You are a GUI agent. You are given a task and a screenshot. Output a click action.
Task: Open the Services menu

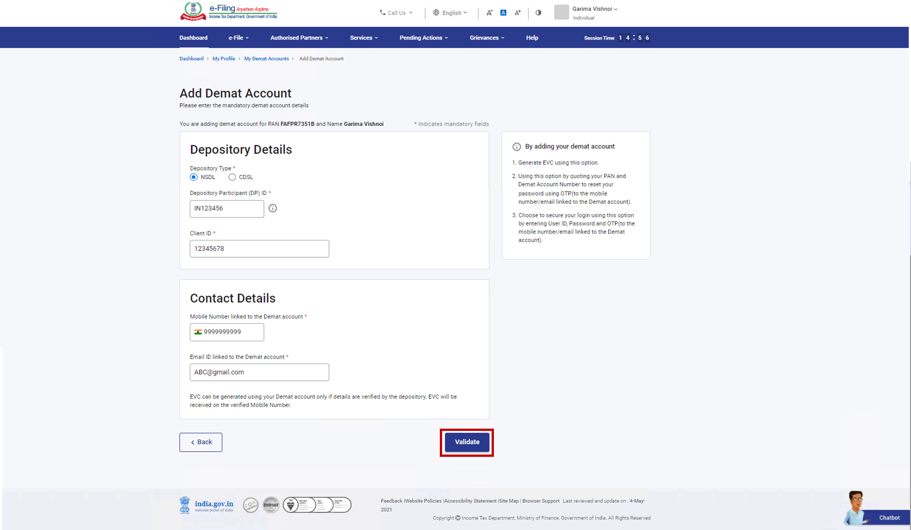tap(363, 38)
